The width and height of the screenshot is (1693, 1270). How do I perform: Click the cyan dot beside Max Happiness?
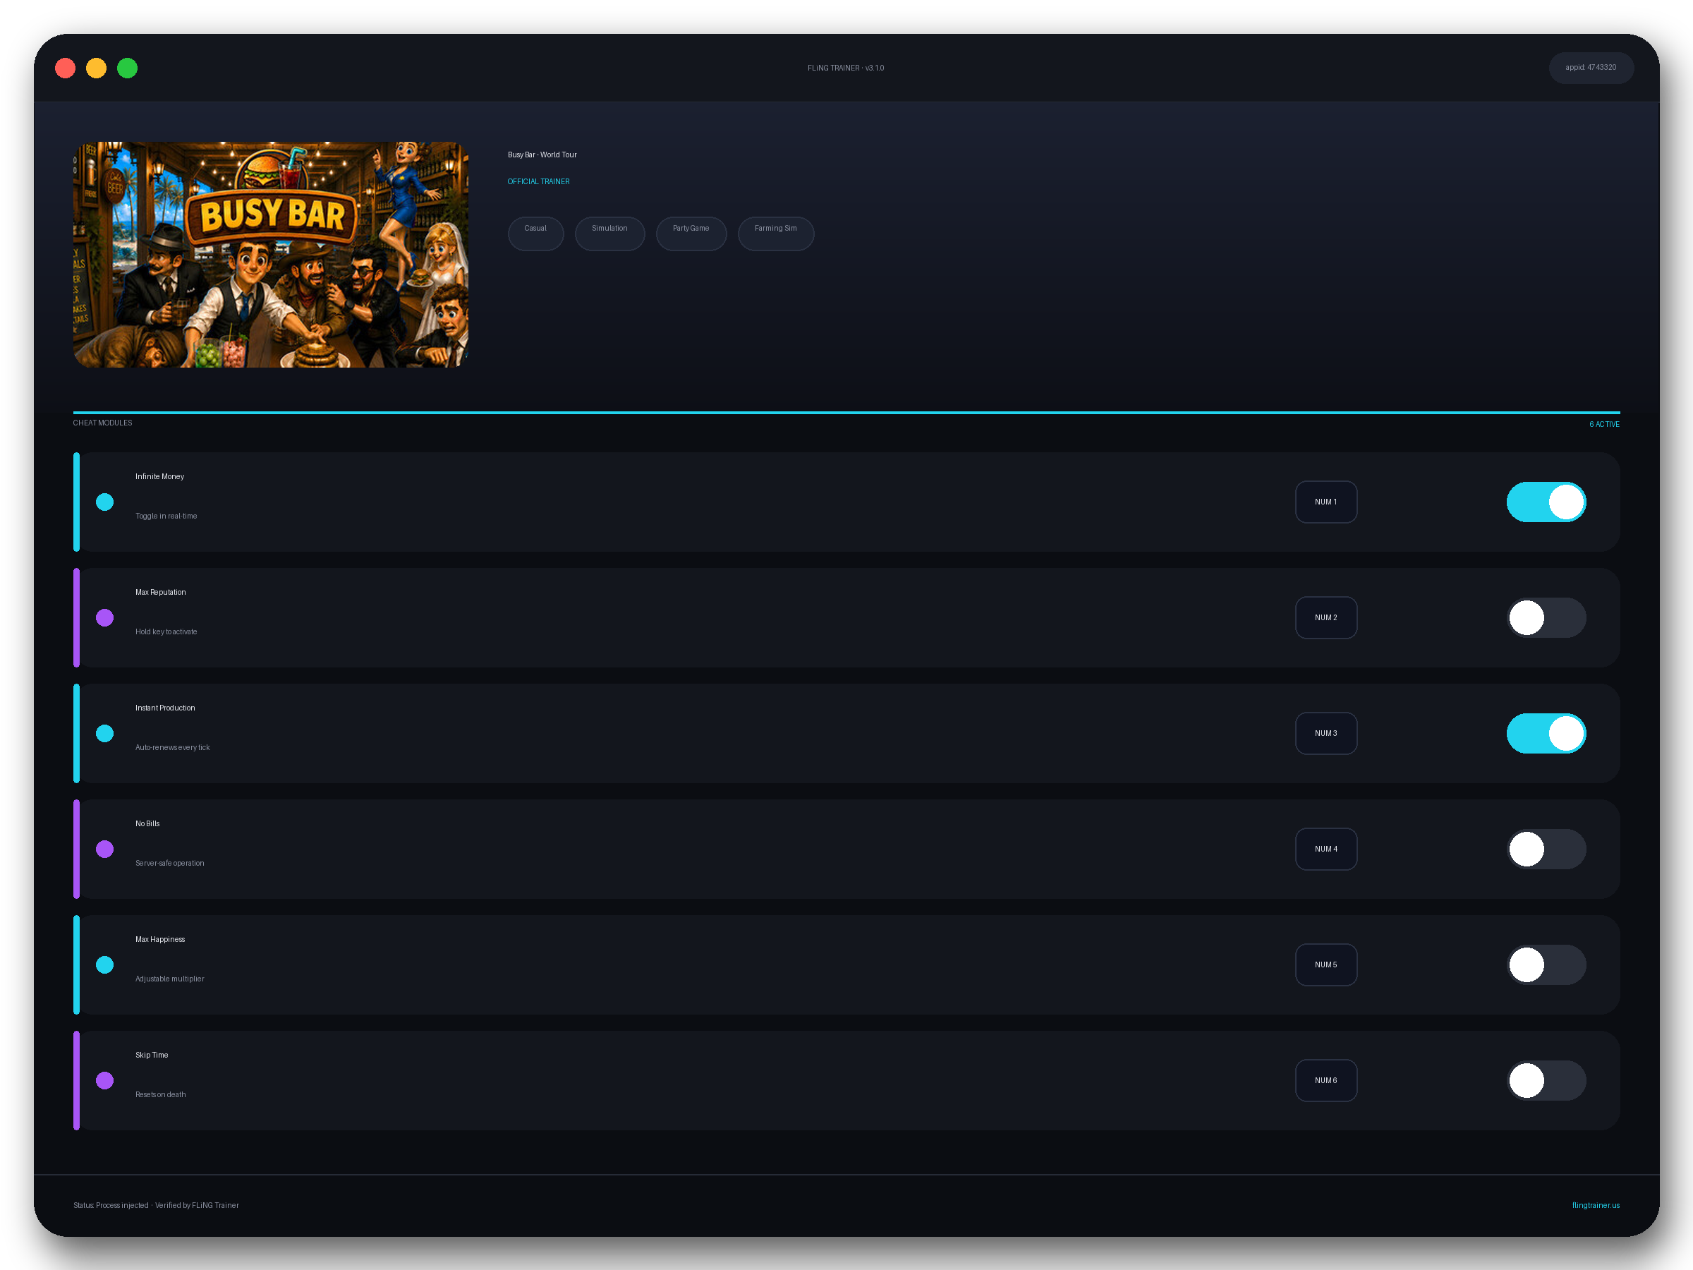pos(105,964)
